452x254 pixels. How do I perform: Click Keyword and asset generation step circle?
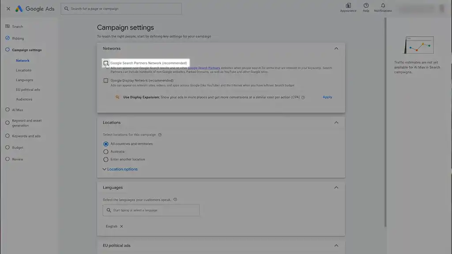point(8,123)
